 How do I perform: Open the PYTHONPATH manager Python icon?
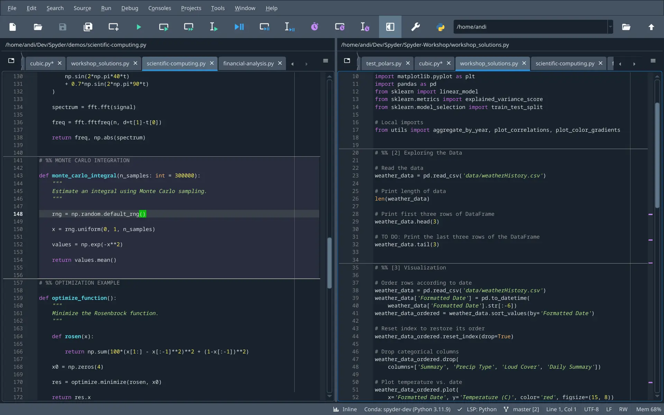(x=441, y=27)
